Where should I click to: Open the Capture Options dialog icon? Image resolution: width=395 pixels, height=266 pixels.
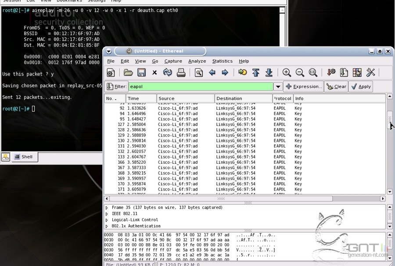(111, 72)
